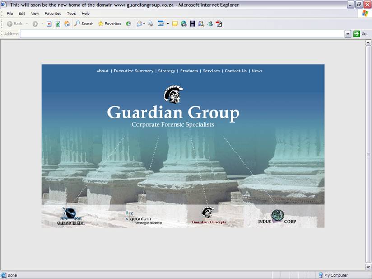The image size is (372, 279).
Task: Open the Search pane
Action: coord(84,24)
